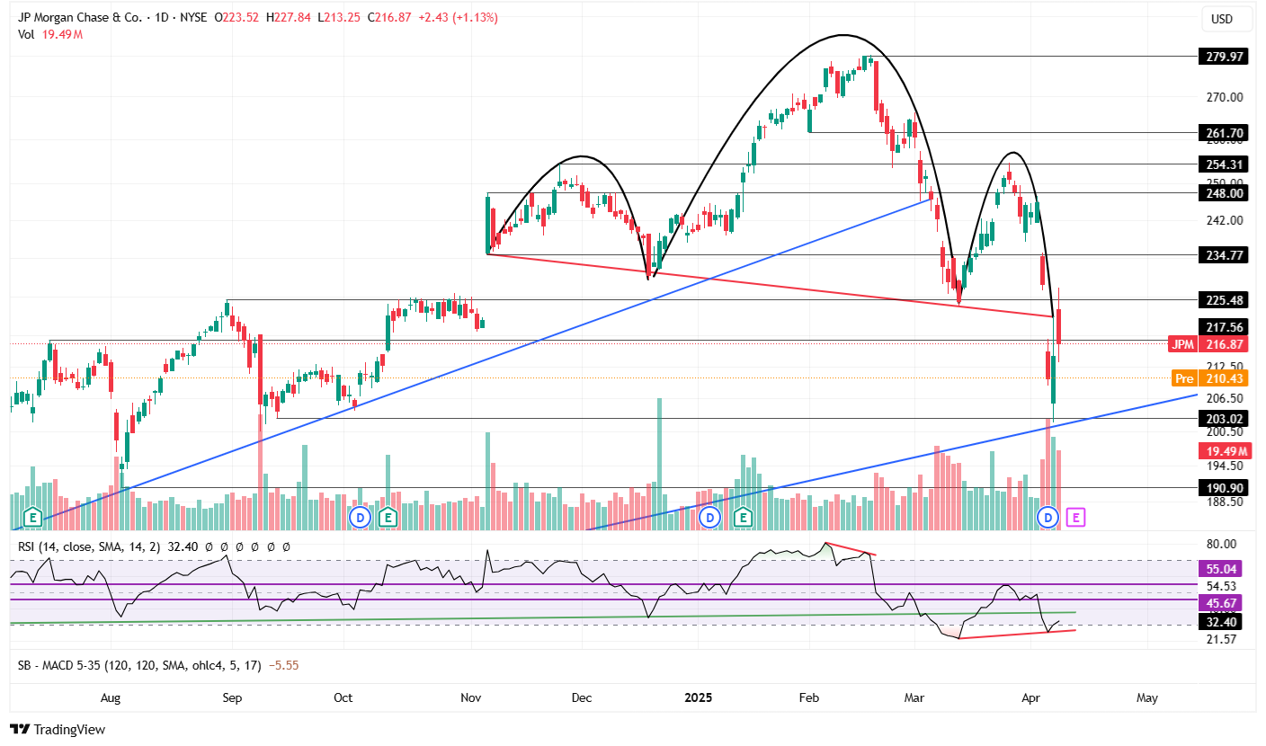
Task: Select the JP Morgan Chase & Co. symbol title
Action: (x=82, y=17)
